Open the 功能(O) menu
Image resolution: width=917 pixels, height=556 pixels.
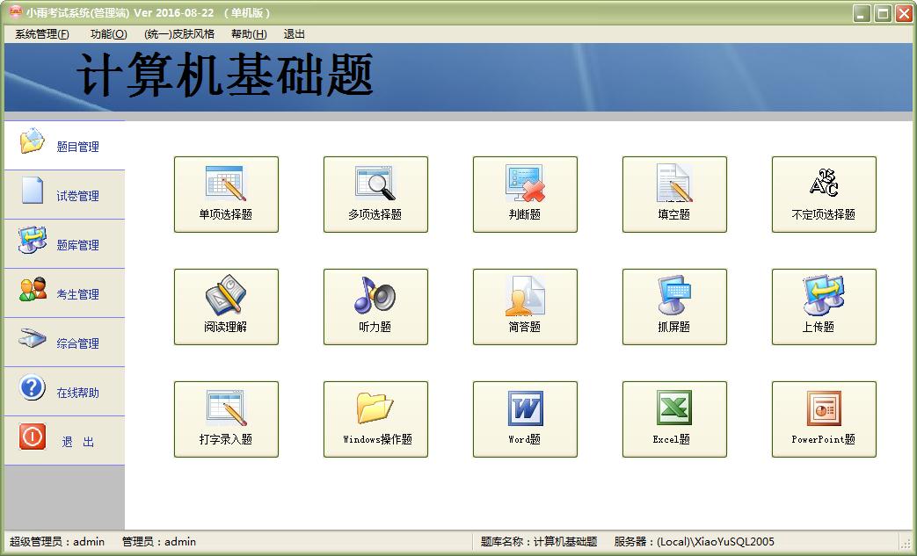tap(109, 34)
